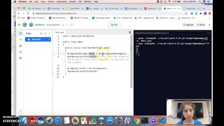Click the new folder icon in Files
Screen dimensions: 224x126
click(x=45, y=34)
